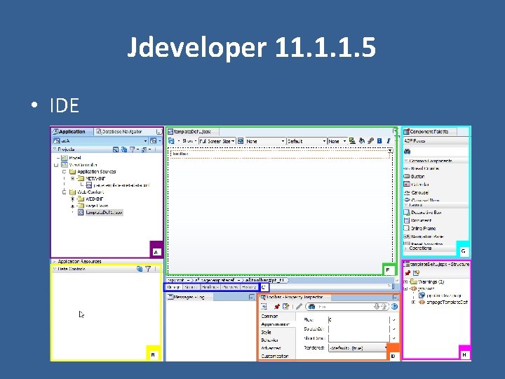Collapse the Common Components section
This screenshot has width=505, height=379.
point(406,161)
